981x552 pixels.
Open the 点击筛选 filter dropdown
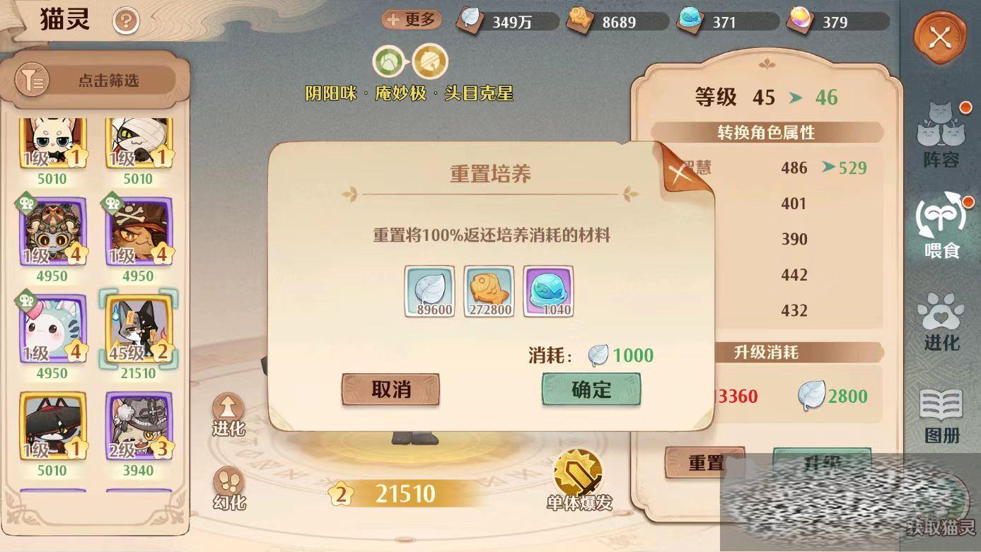(95, 81)
